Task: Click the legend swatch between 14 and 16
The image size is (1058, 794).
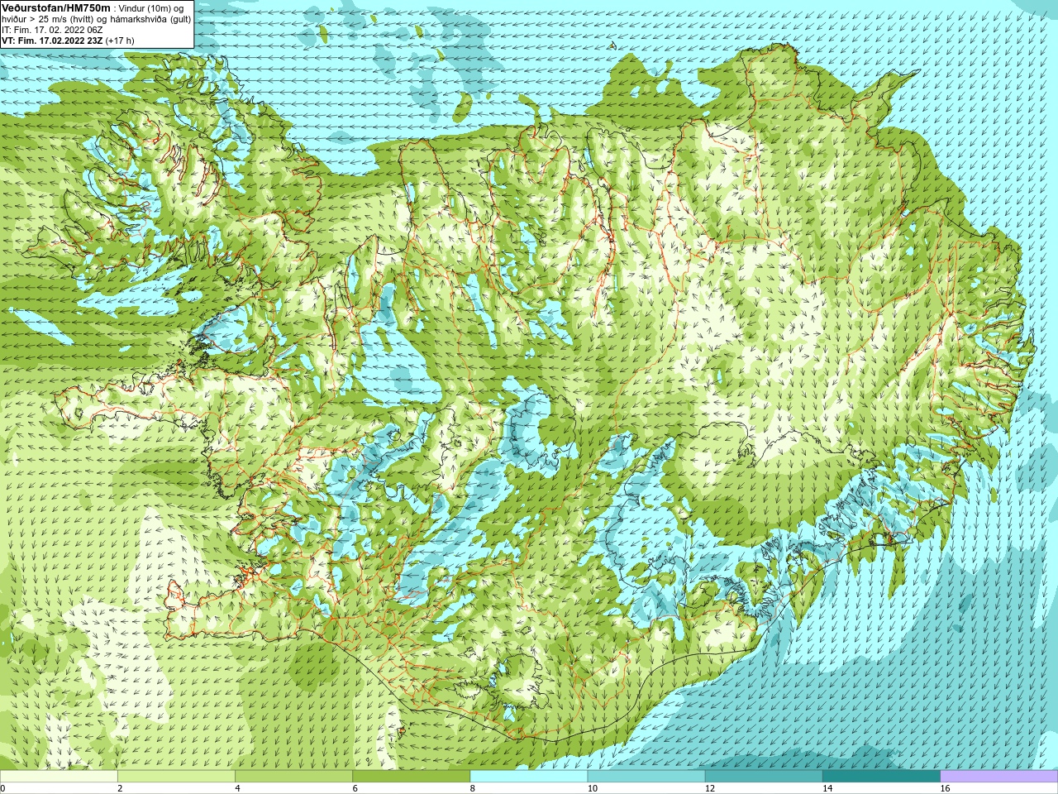Action: (881, 777)
